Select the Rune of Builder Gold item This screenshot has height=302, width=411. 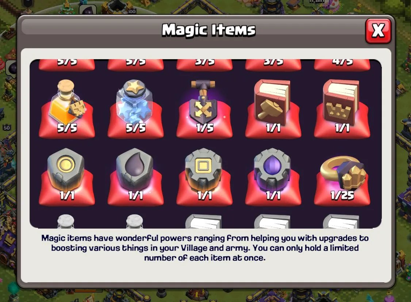coord(204,176)
